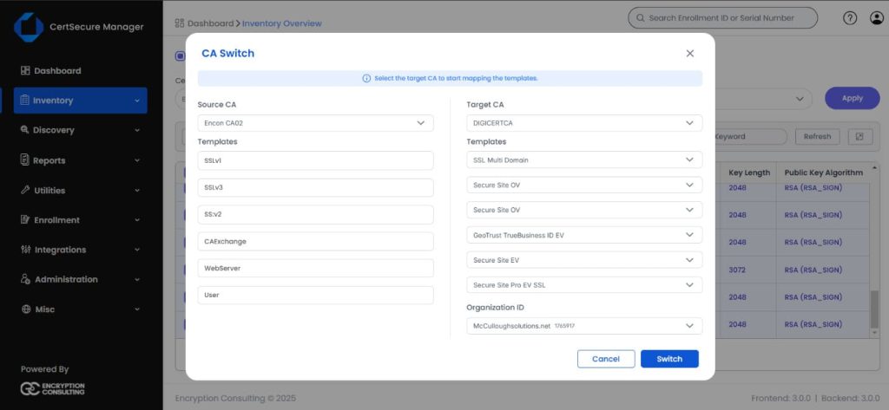The height and width of the screenshot is (410, 889).
Task: Click the Integrations sliders icon
Action: [25, 250]
